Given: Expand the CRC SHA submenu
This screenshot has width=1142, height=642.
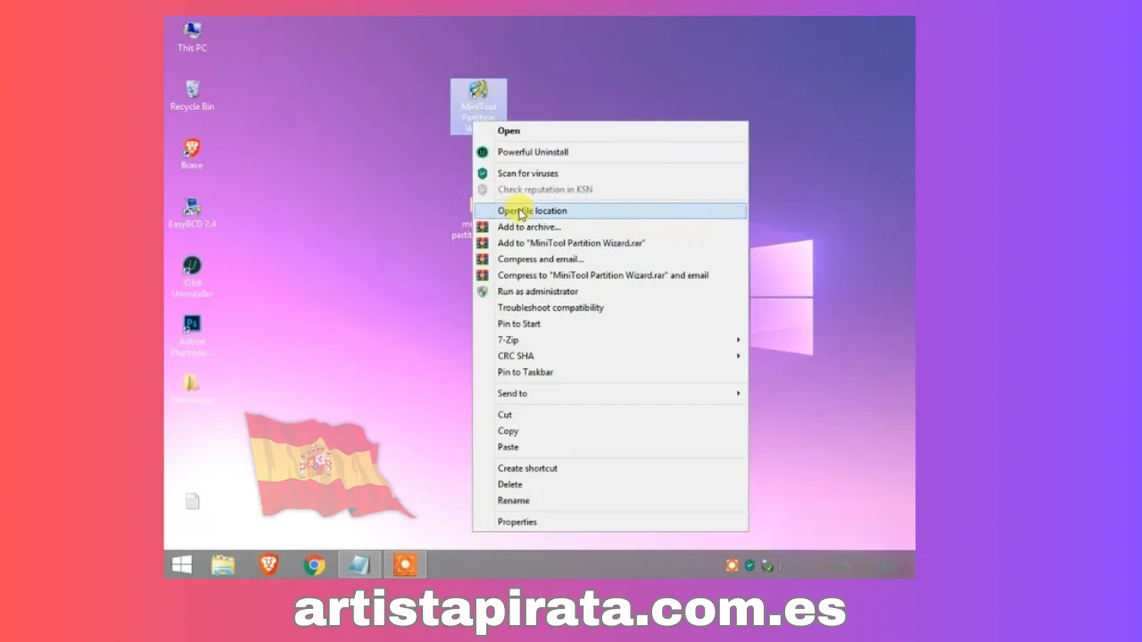Looking at the screenshot, I should pyautogui.click(x=610, y=356).
